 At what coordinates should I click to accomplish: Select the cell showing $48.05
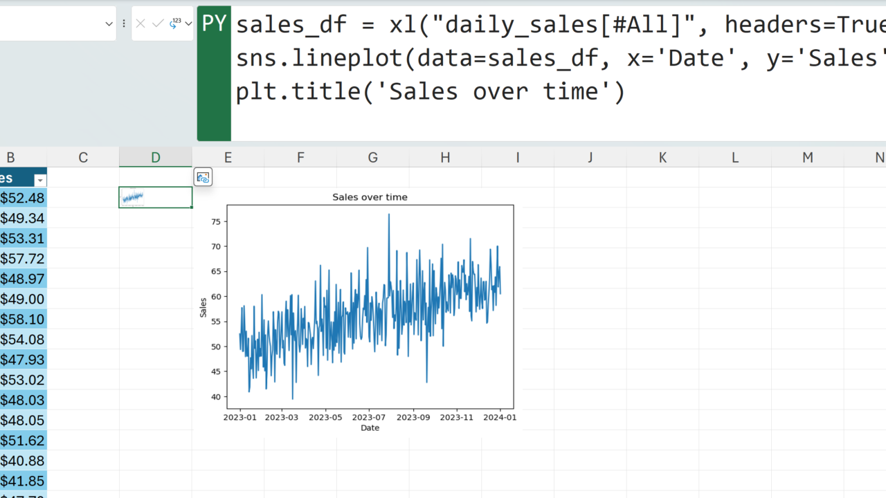tap(23, 420)
